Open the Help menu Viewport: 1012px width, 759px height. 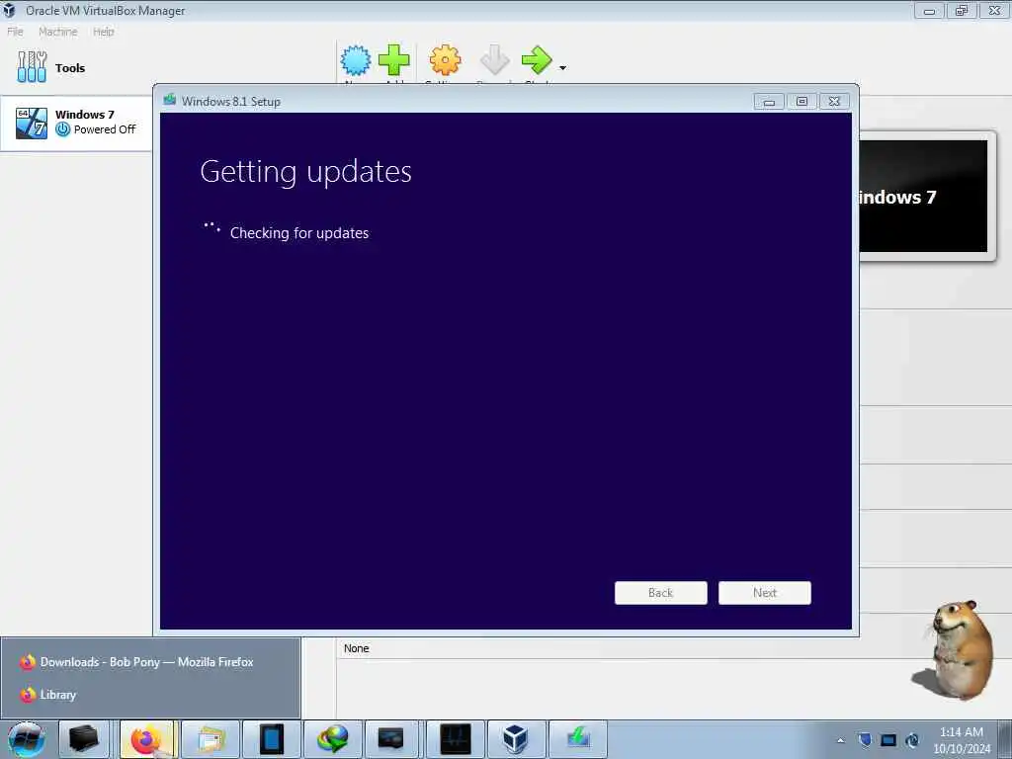point(103,32)
